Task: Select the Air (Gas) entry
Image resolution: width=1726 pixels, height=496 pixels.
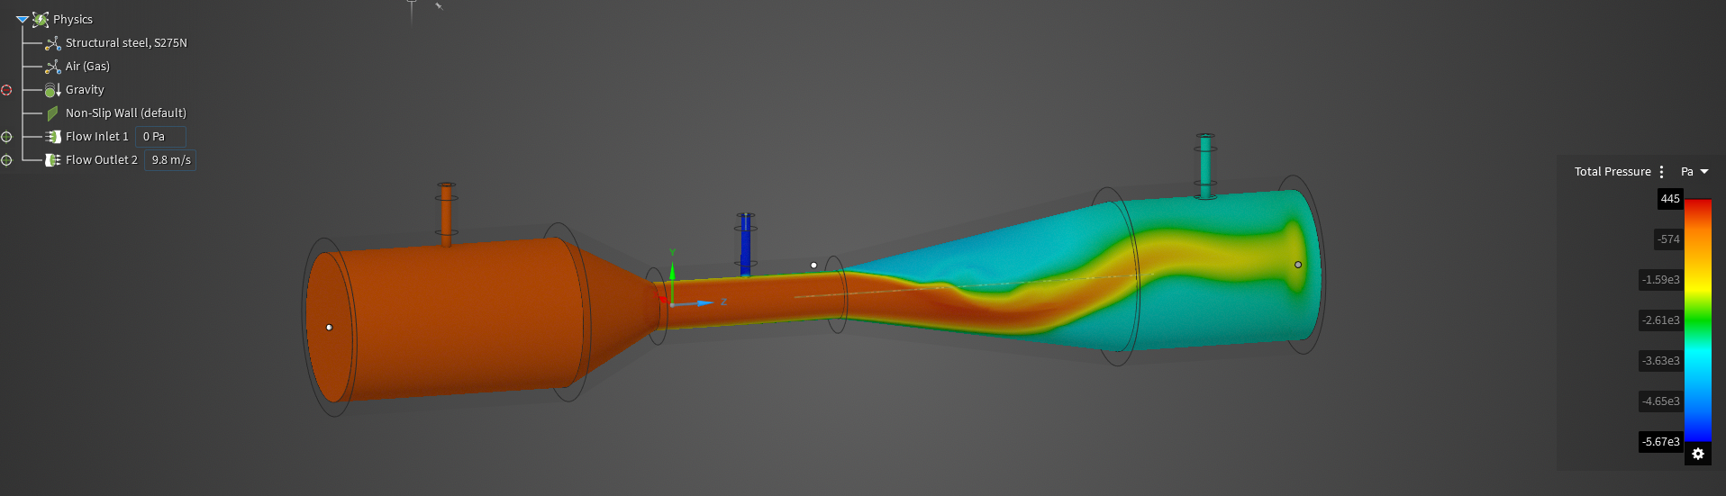Action: pos(87,66)
